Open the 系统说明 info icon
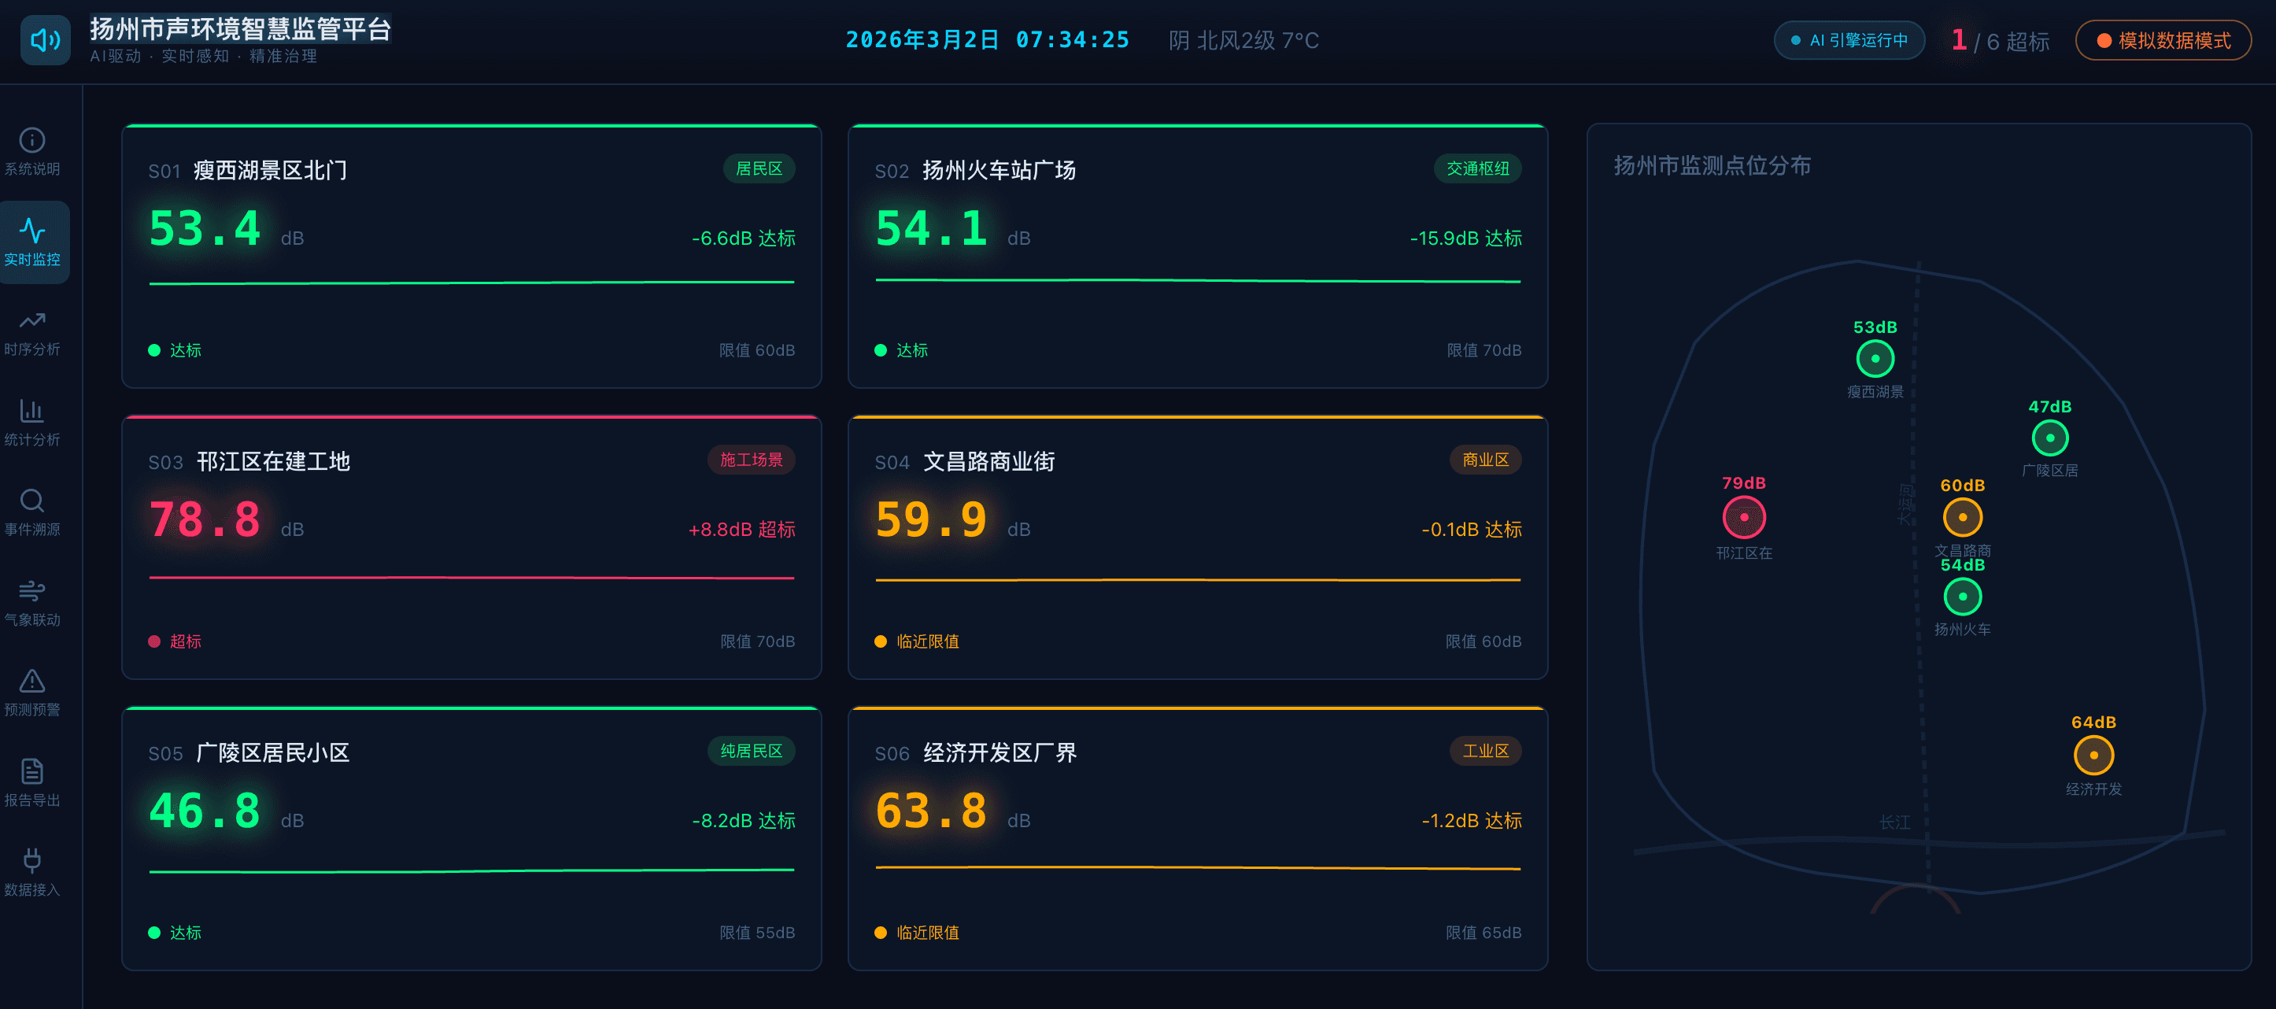This screenshot has height=1009, width=2276. pyautogui.click(x=31, y=140)
